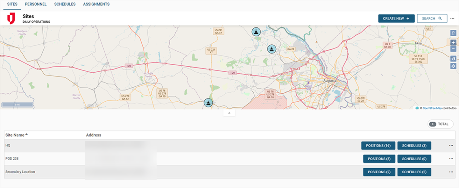This screenshot has width=459, height=188.
Task: Reset the map view with the refresh icon
Action: coord(453,59)
